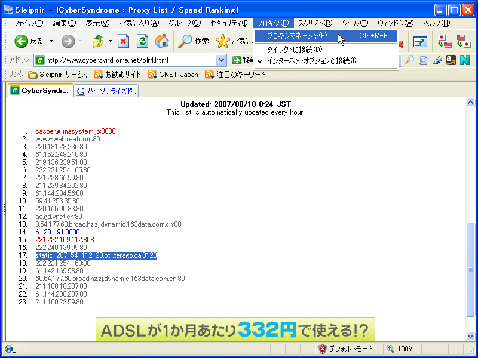Open the 表示(V) menu
478x358 pixels.
pos(97,23)
